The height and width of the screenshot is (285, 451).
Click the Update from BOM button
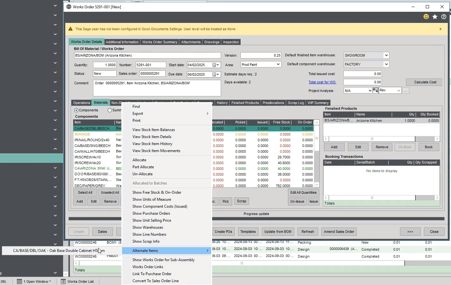278,232
